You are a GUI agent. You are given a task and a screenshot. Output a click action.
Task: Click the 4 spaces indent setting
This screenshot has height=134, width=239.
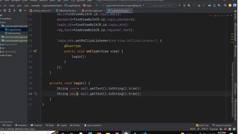(214, 129)
